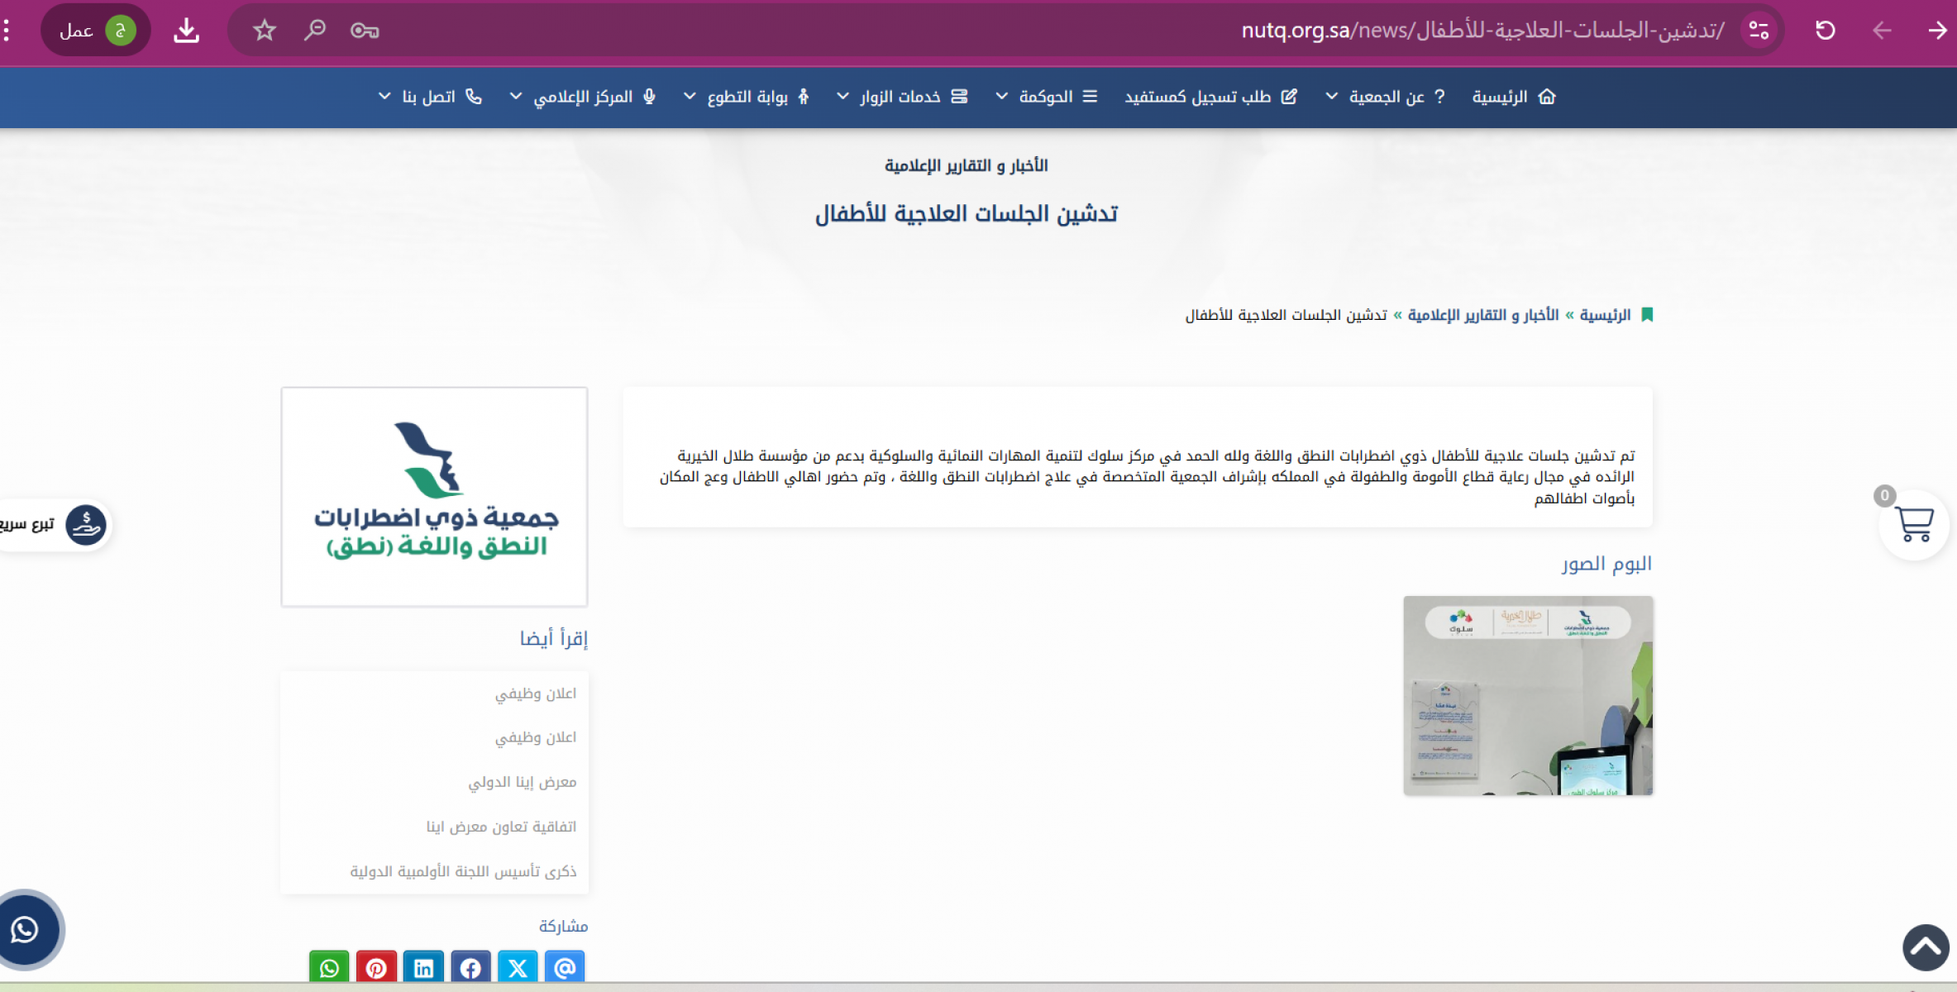Open the معرض إينا الدولي related article
This screenshot has height=992, width=1957.
522,782
